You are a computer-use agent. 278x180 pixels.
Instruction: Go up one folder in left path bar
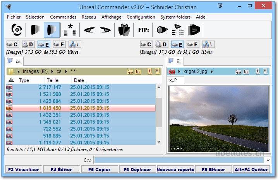(138, 71)
